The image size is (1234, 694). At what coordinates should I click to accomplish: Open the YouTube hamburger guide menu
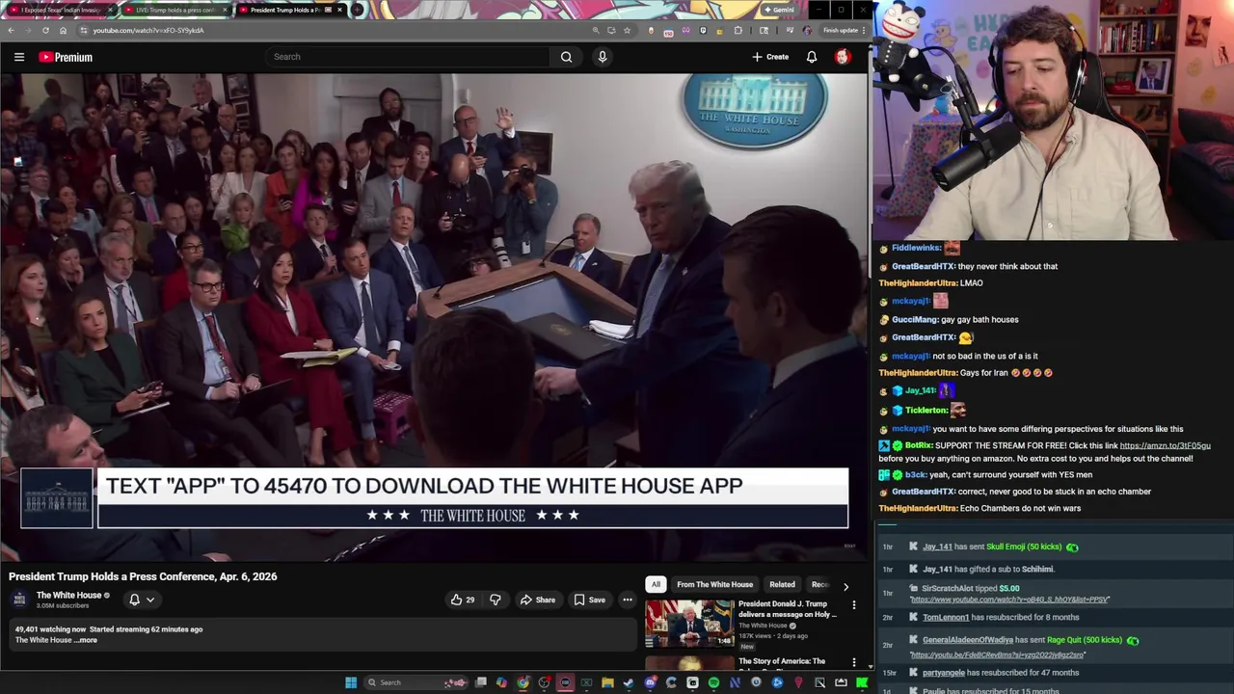tap(18, 57)
